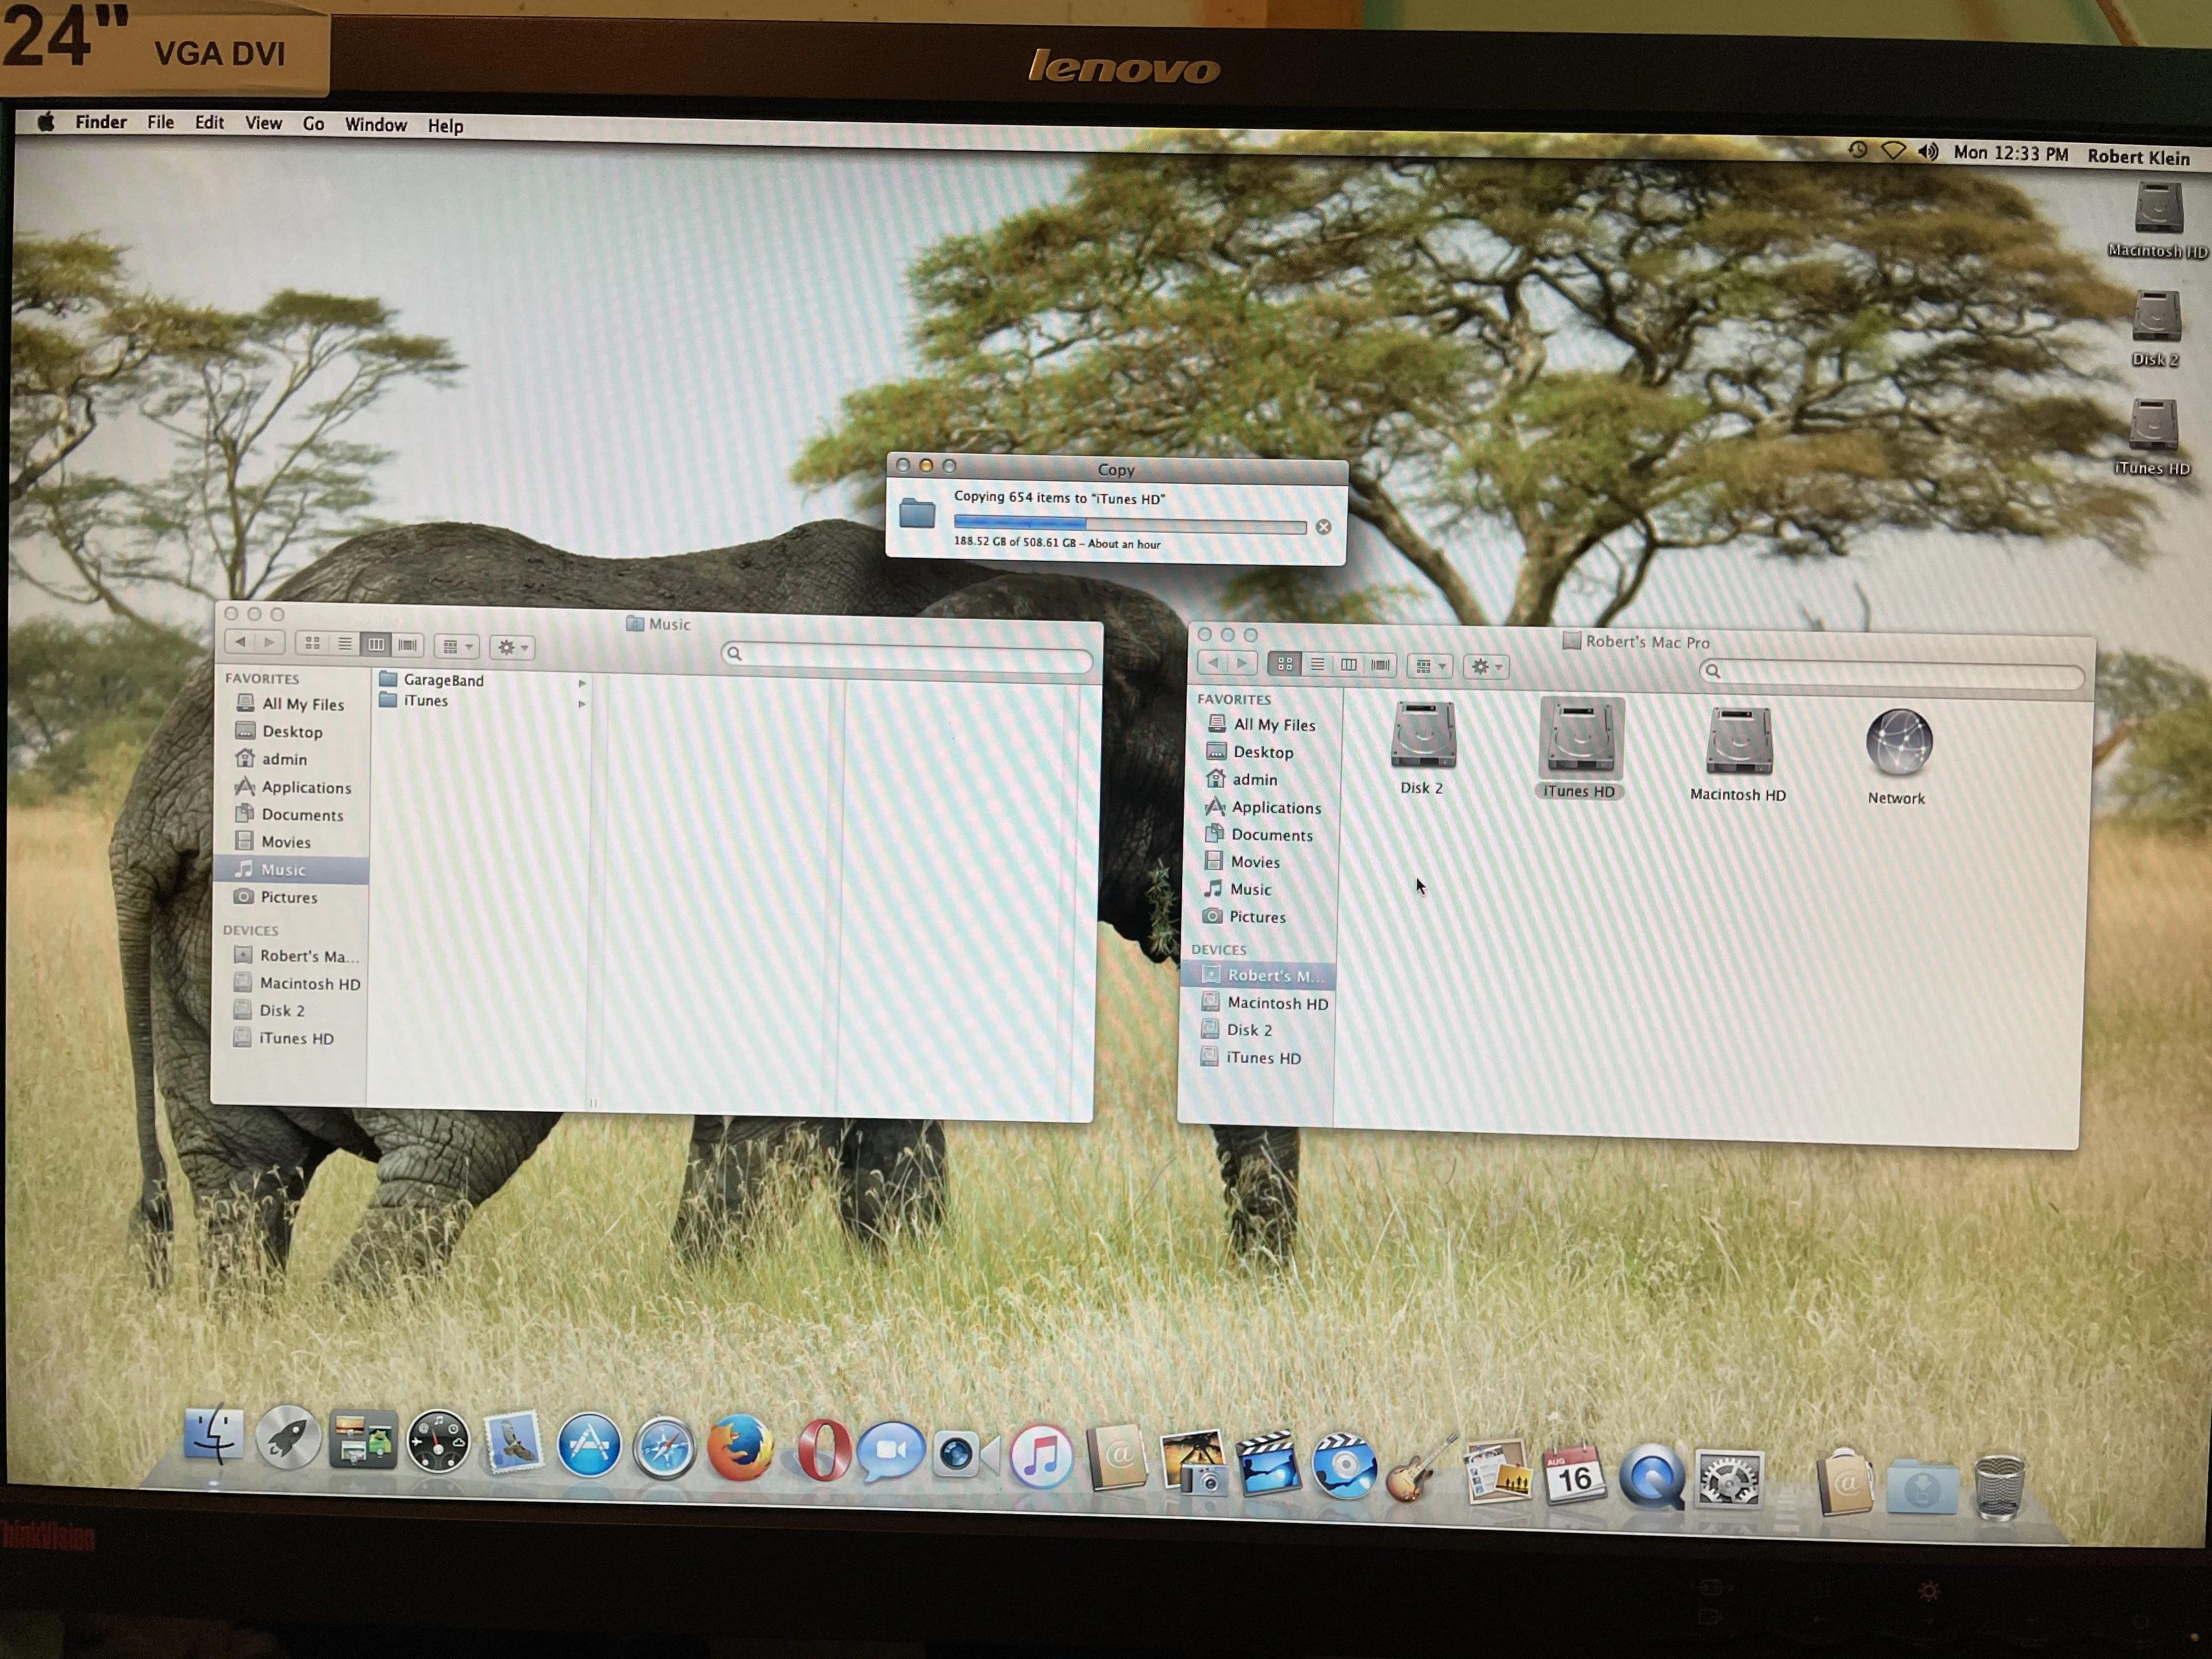Switch Music window to list view
Screen dimensions: 2212x1659
(344, 644)
